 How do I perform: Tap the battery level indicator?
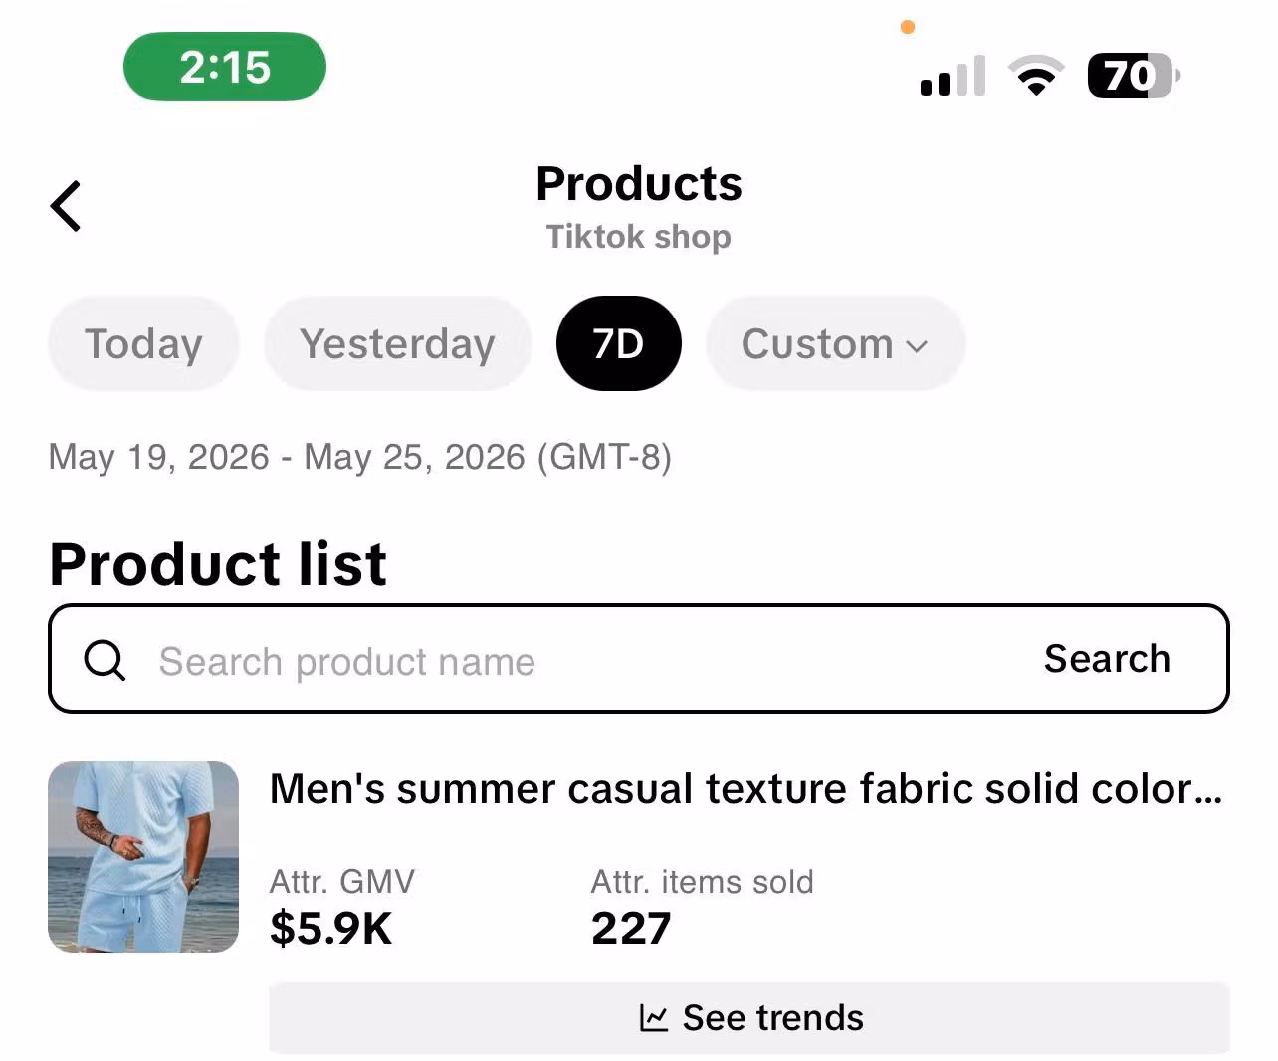(1134, 76)
